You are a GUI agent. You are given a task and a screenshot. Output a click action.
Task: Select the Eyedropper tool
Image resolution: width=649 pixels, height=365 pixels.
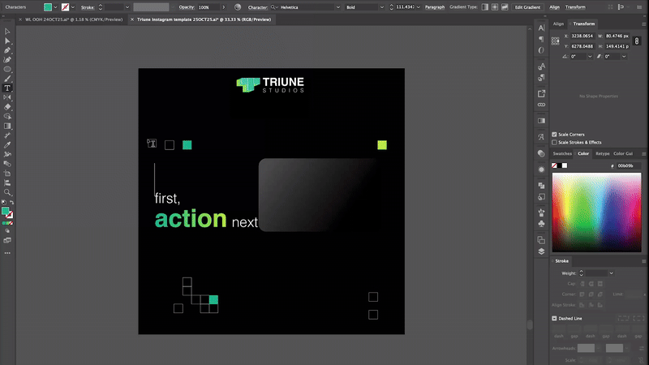(7, 145)
